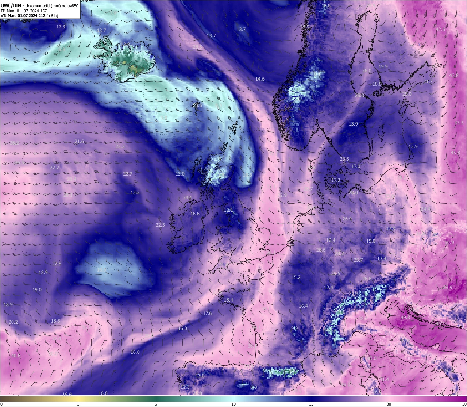Image resolution: width=467 pixels, height=407 pixels.
Task: Click the 24.1 value north of Ireland
Action: click(188, 197)
